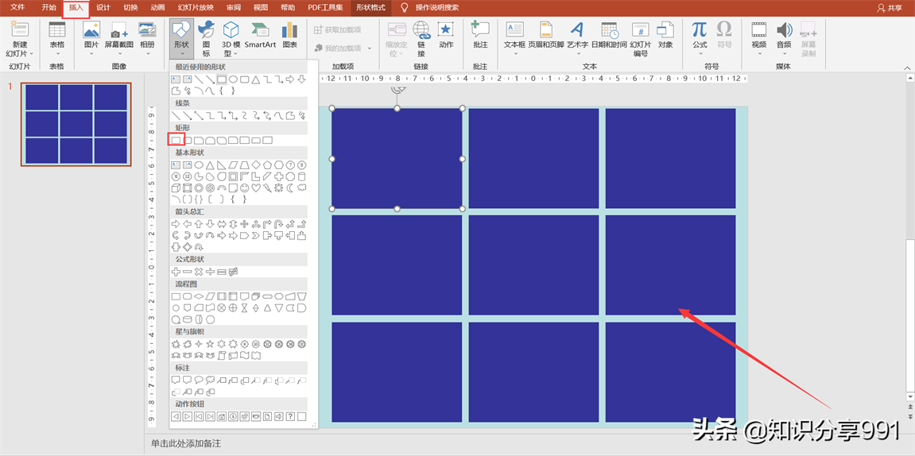Screen dimensions: 915x456
Task: Choose the heart shape in basic shapes
Action: click(x=256, y=188)
